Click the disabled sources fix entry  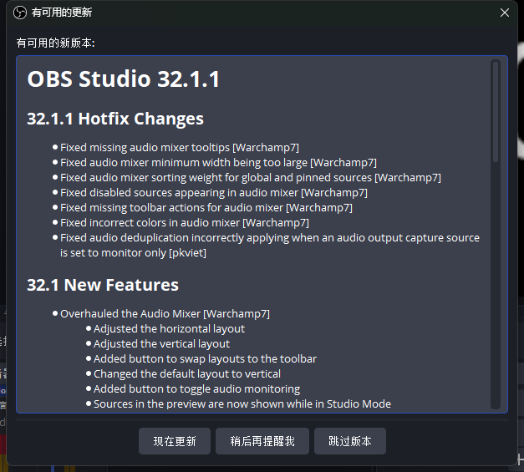tap(214, 192)
